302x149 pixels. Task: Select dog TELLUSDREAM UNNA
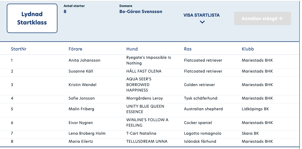pos(147,141)
